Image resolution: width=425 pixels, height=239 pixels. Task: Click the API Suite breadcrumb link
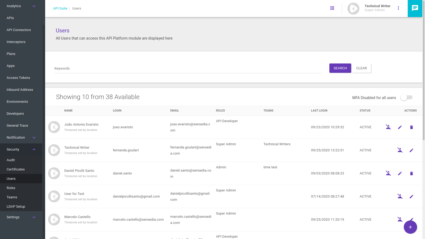pyautogui.click(x=60, y=8)
